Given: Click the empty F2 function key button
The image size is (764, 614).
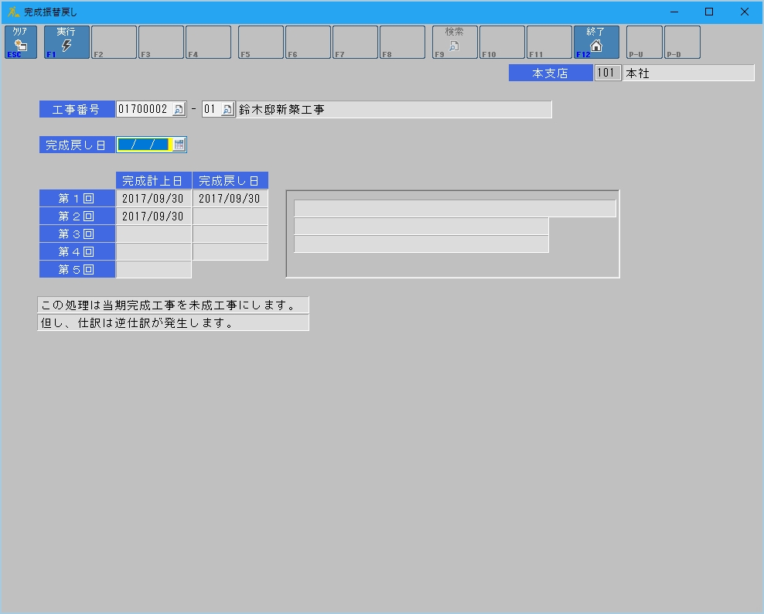Looking at the screenshot, I should 114,43.
